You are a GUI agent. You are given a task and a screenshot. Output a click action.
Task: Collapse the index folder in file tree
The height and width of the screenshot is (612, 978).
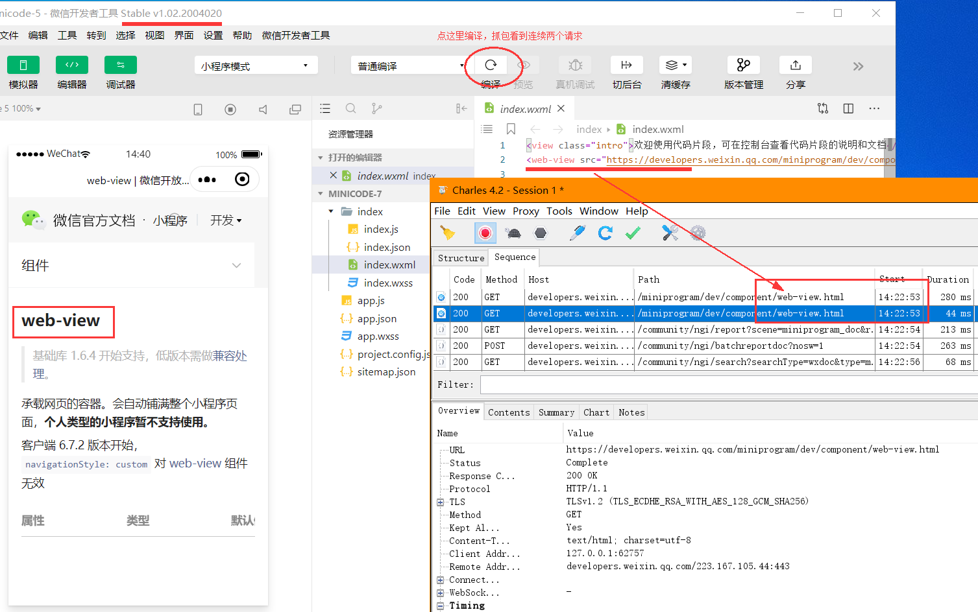331,211
